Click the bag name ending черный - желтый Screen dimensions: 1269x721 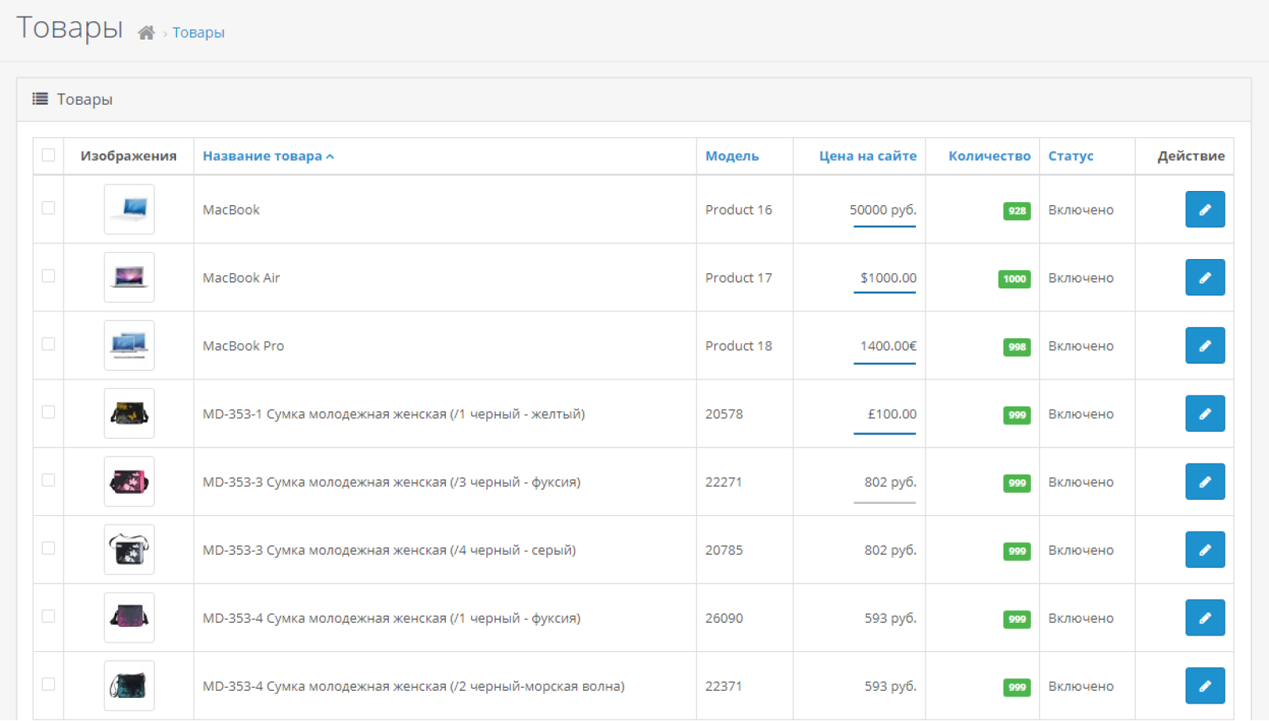pos(393,414)
